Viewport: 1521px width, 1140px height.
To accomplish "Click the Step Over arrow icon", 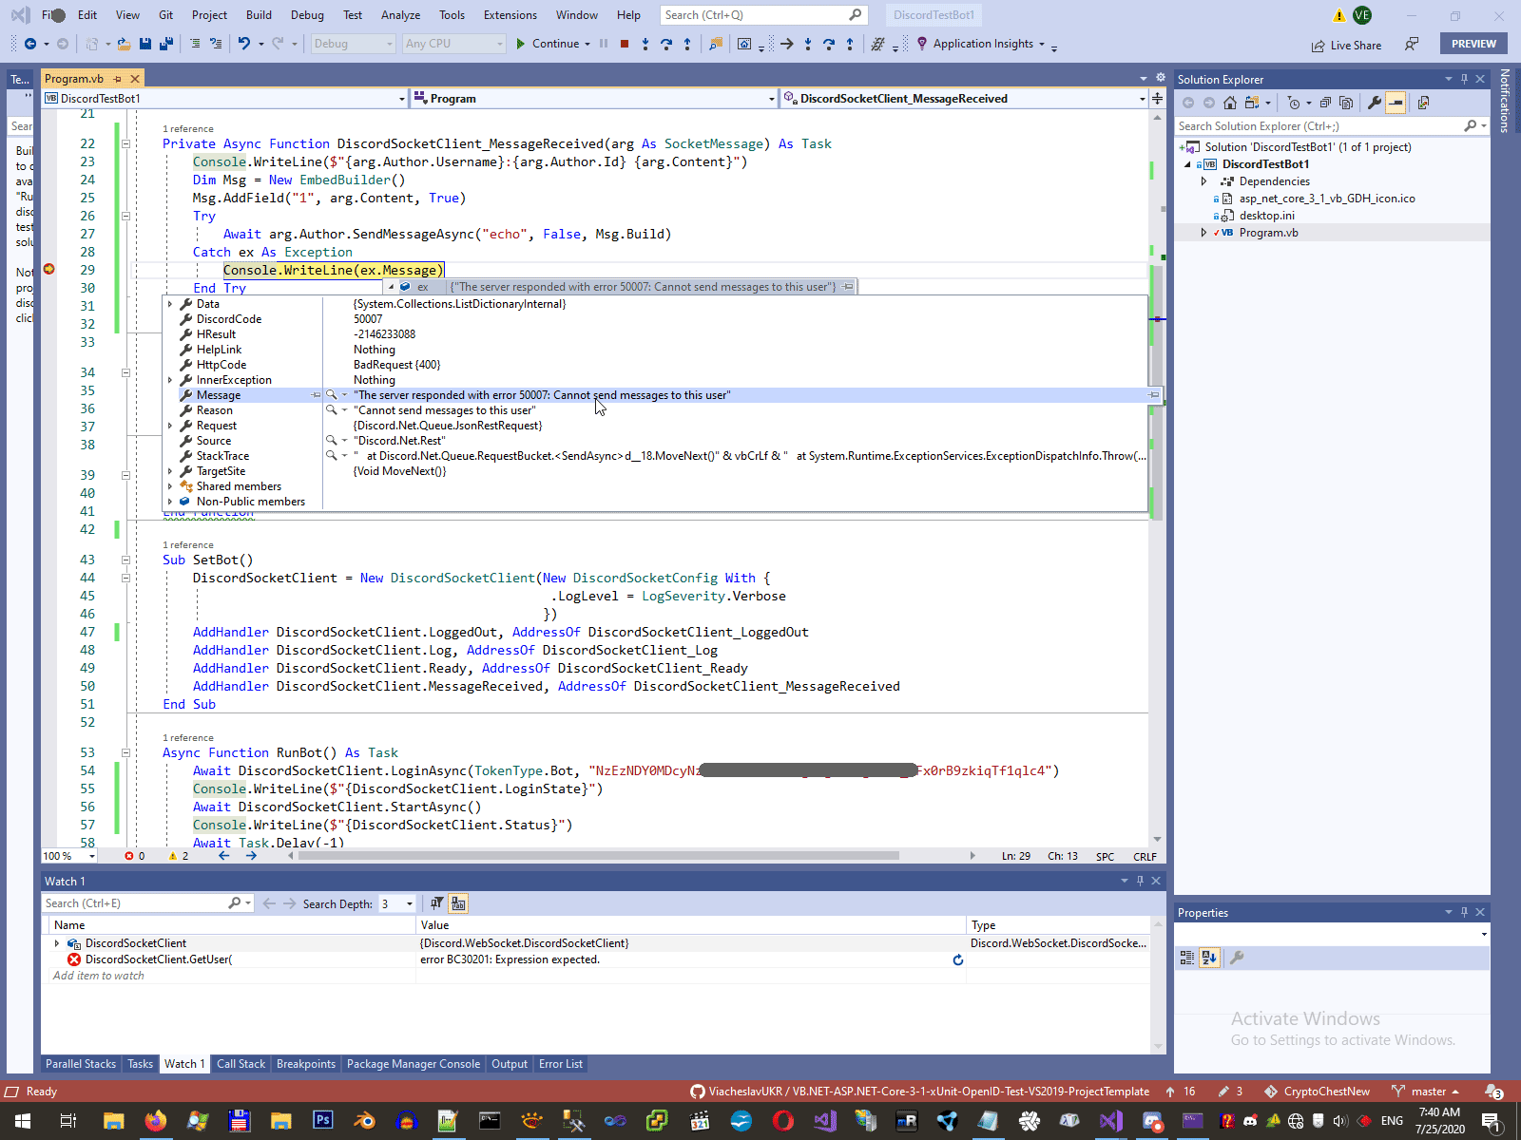I will click(666, 44).
